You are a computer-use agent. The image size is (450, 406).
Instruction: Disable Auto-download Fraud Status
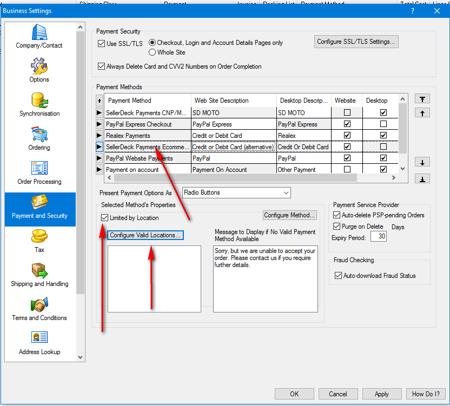point(338,276)
